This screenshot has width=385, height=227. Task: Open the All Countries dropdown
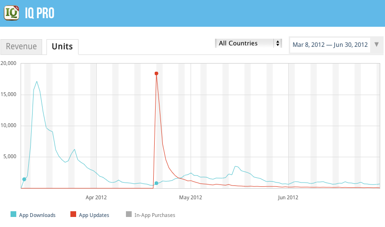244,43
